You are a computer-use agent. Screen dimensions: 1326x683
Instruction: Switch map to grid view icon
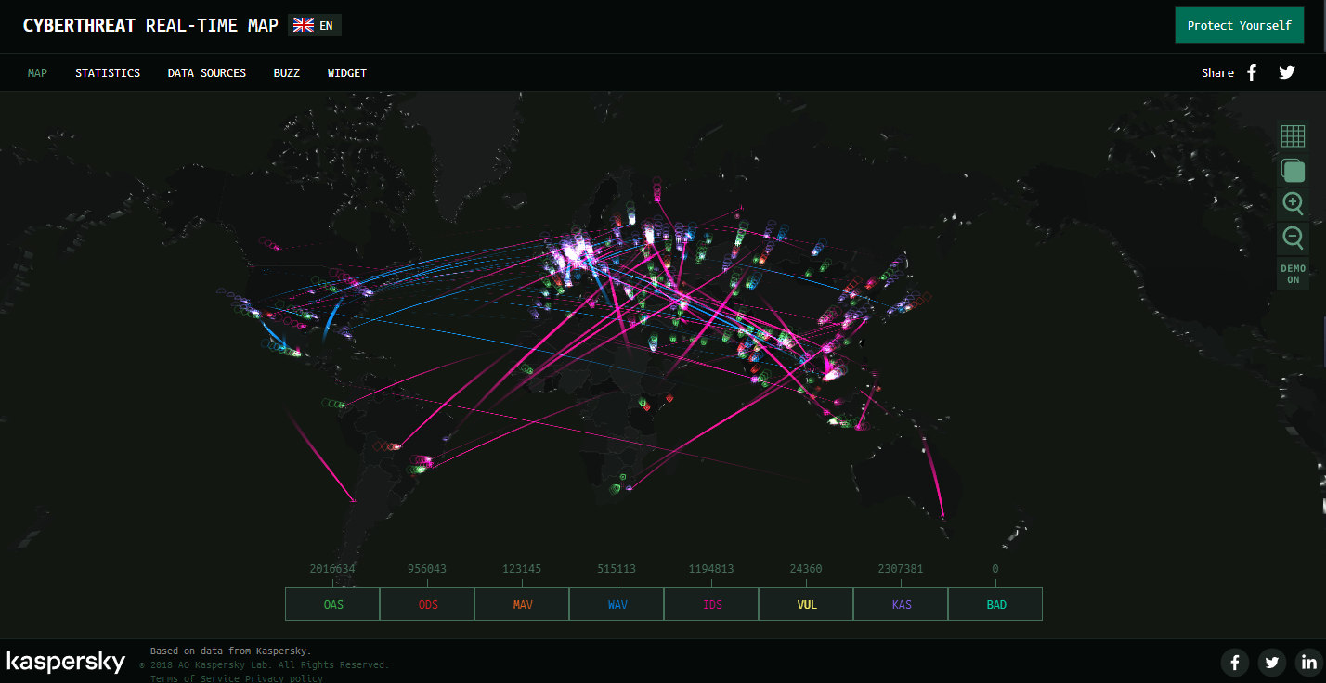[1293, 135]
